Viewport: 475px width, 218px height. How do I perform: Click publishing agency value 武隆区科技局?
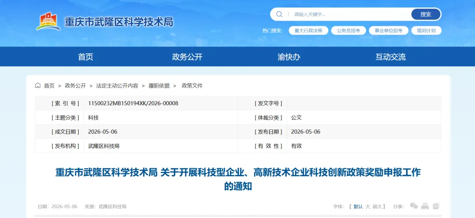coord(104,146)
